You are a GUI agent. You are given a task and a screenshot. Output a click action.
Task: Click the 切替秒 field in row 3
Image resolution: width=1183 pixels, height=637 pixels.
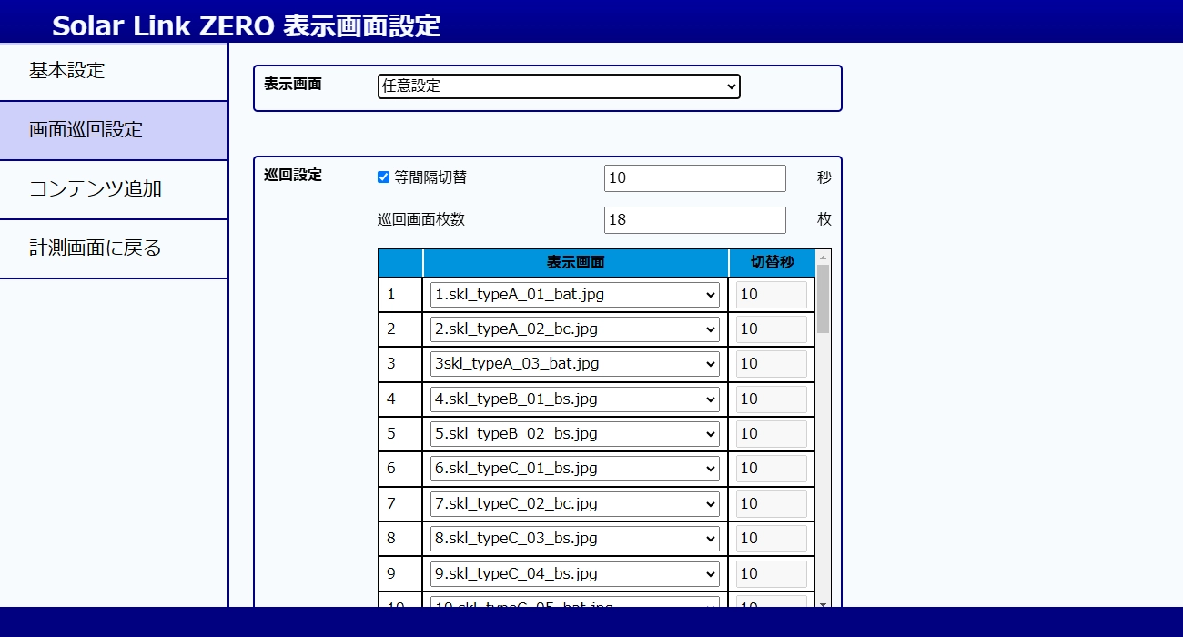coord(771,364)
